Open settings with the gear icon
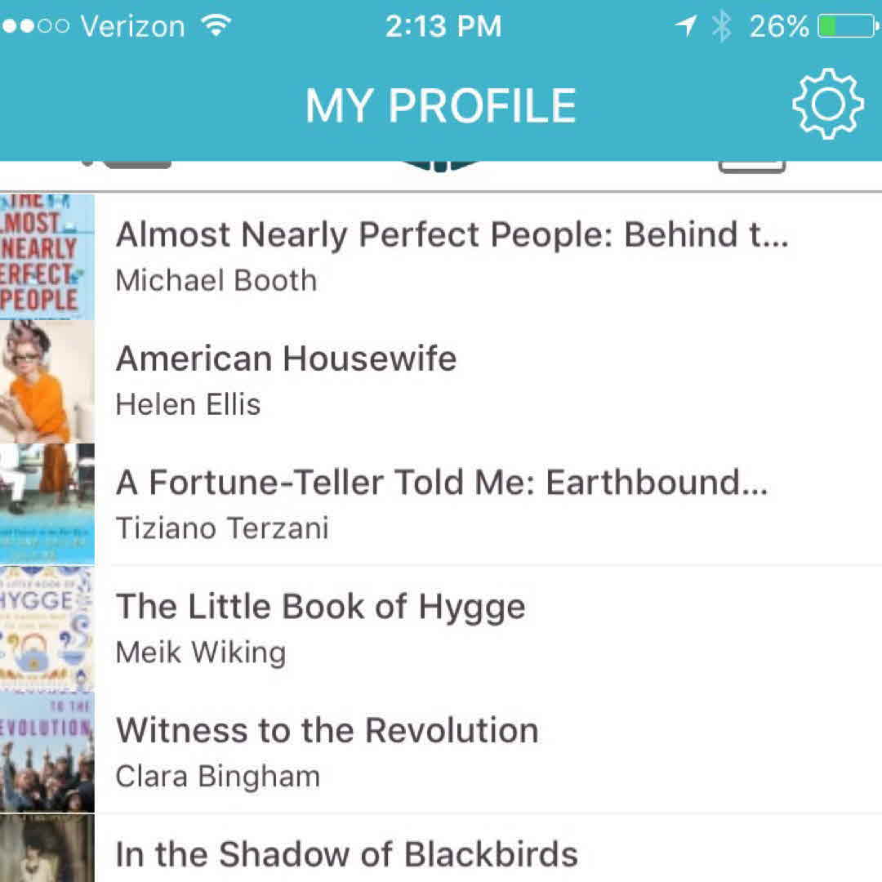882x882 pixels. [827, 105]
